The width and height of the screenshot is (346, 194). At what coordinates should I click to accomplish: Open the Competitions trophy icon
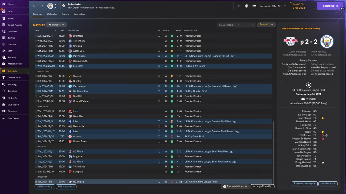[4, 77]
